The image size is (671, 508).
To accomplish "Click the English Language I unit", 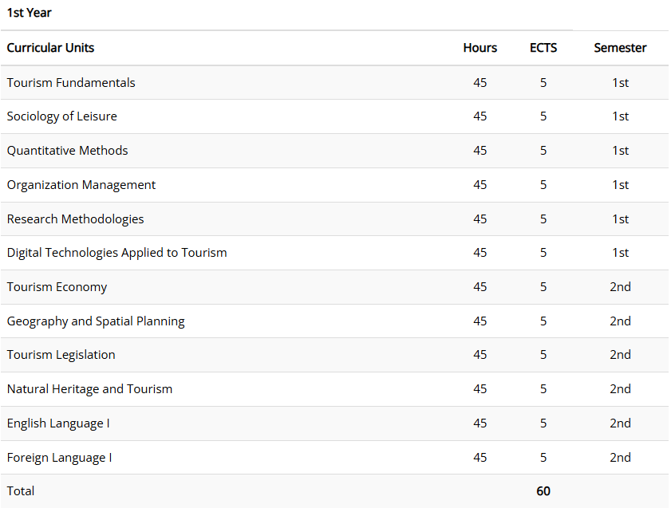I will pyautogui.click(x=58, y=423).
